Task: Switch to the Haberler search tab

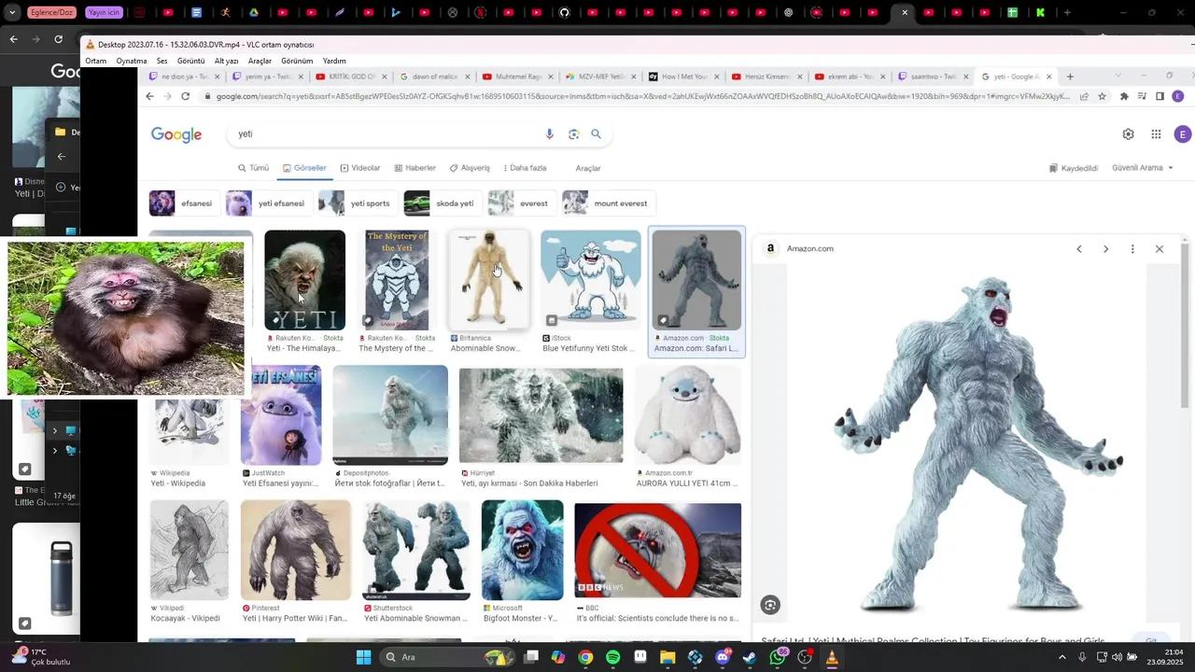Action: coord(415,168)
